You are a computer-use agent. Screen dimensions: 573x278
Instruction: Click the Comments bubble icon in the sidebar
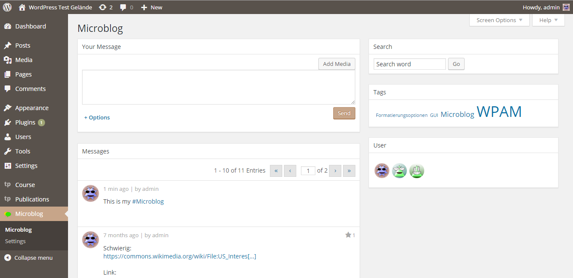[8, 89]
